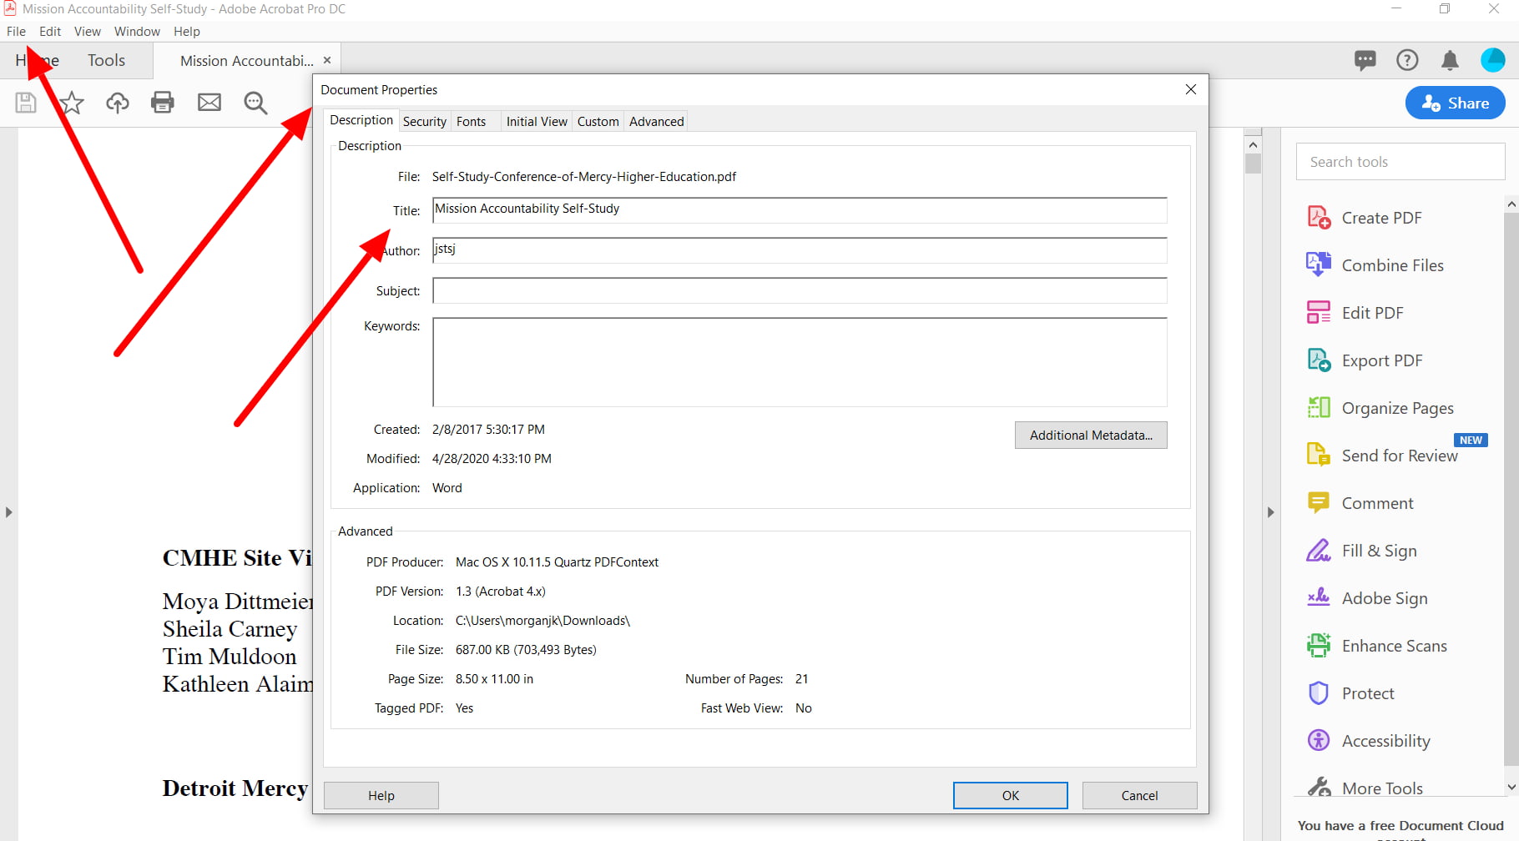Open the Accessibility tool

(x=1368, y=741)
